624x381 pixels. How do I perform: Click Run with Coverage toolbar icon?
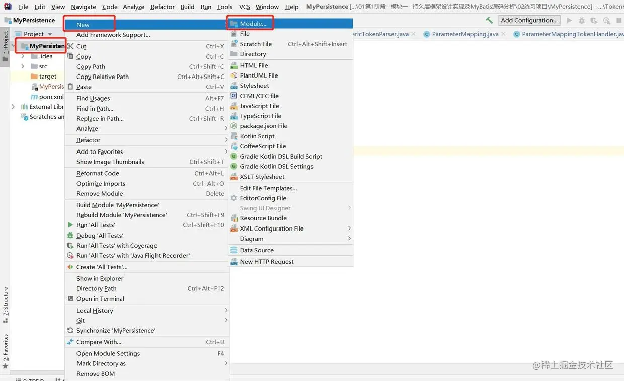[594, 20]
